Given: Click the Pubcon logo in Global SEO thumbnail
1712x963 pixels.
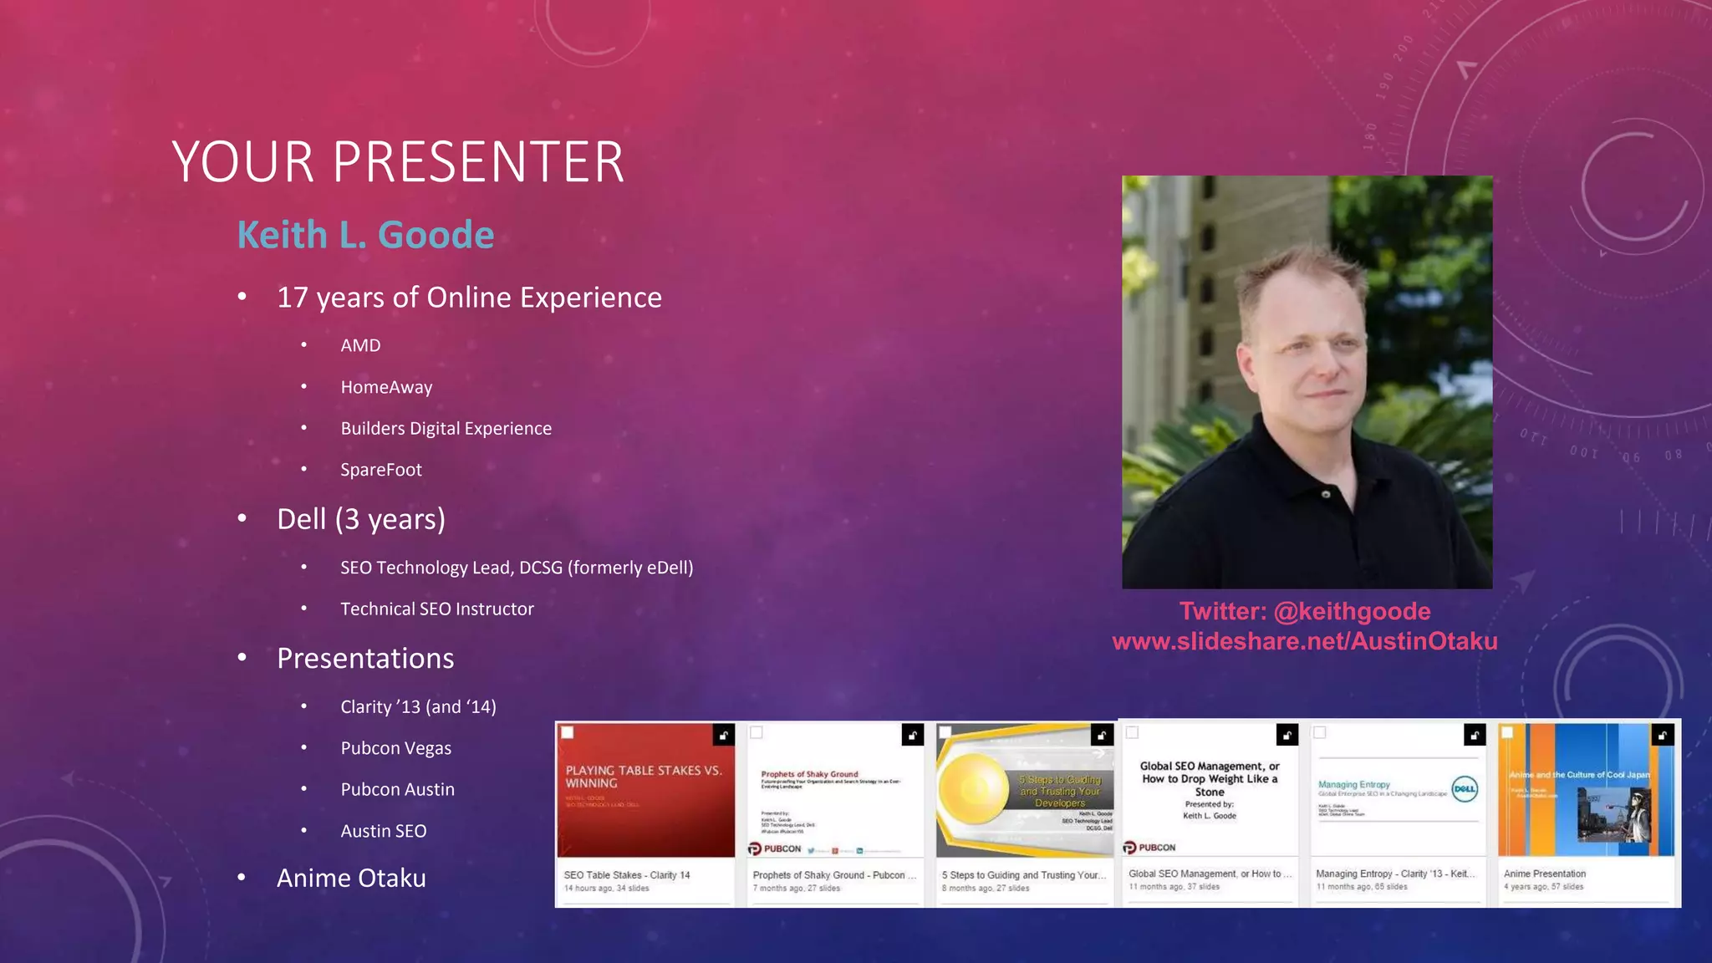Looking at the screenshot, I should point(1149,847).
